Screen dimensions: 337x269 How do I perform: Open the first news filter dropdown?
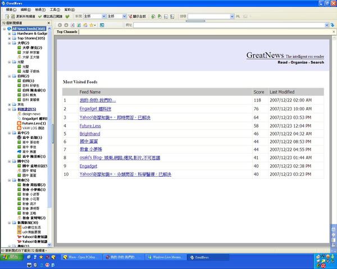pos(104,16)
